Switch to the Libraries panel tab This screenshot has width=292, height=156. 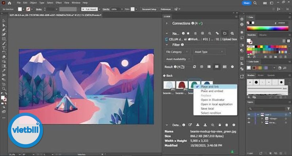coord(263,35)
